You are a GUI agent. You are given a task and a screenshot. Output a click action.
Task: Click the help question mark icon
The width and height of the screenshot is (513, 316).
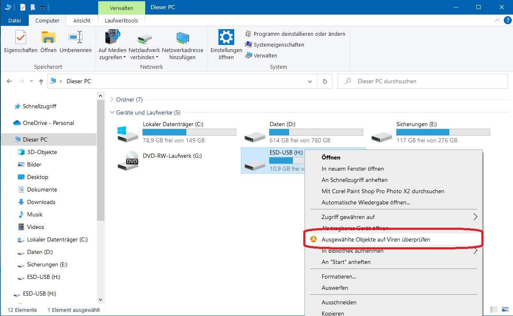[x=508, y=20]
